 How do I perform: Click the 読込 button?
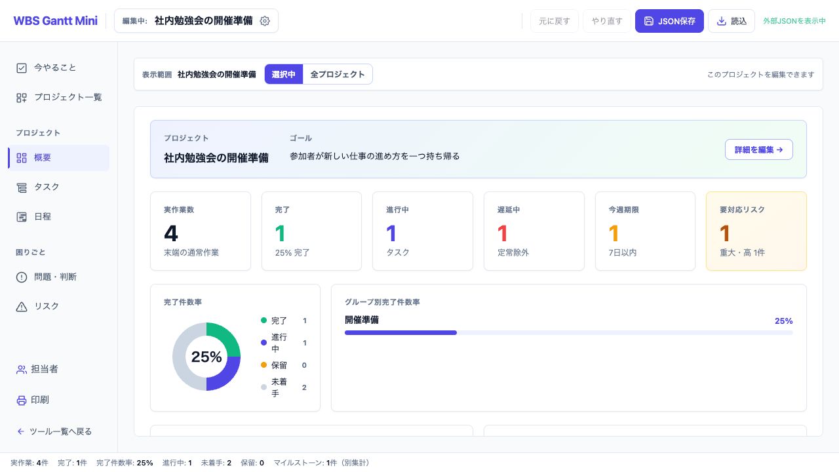pos(732,21)
